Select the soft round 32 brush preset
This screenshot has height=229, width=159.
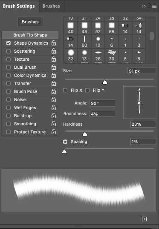71,55
